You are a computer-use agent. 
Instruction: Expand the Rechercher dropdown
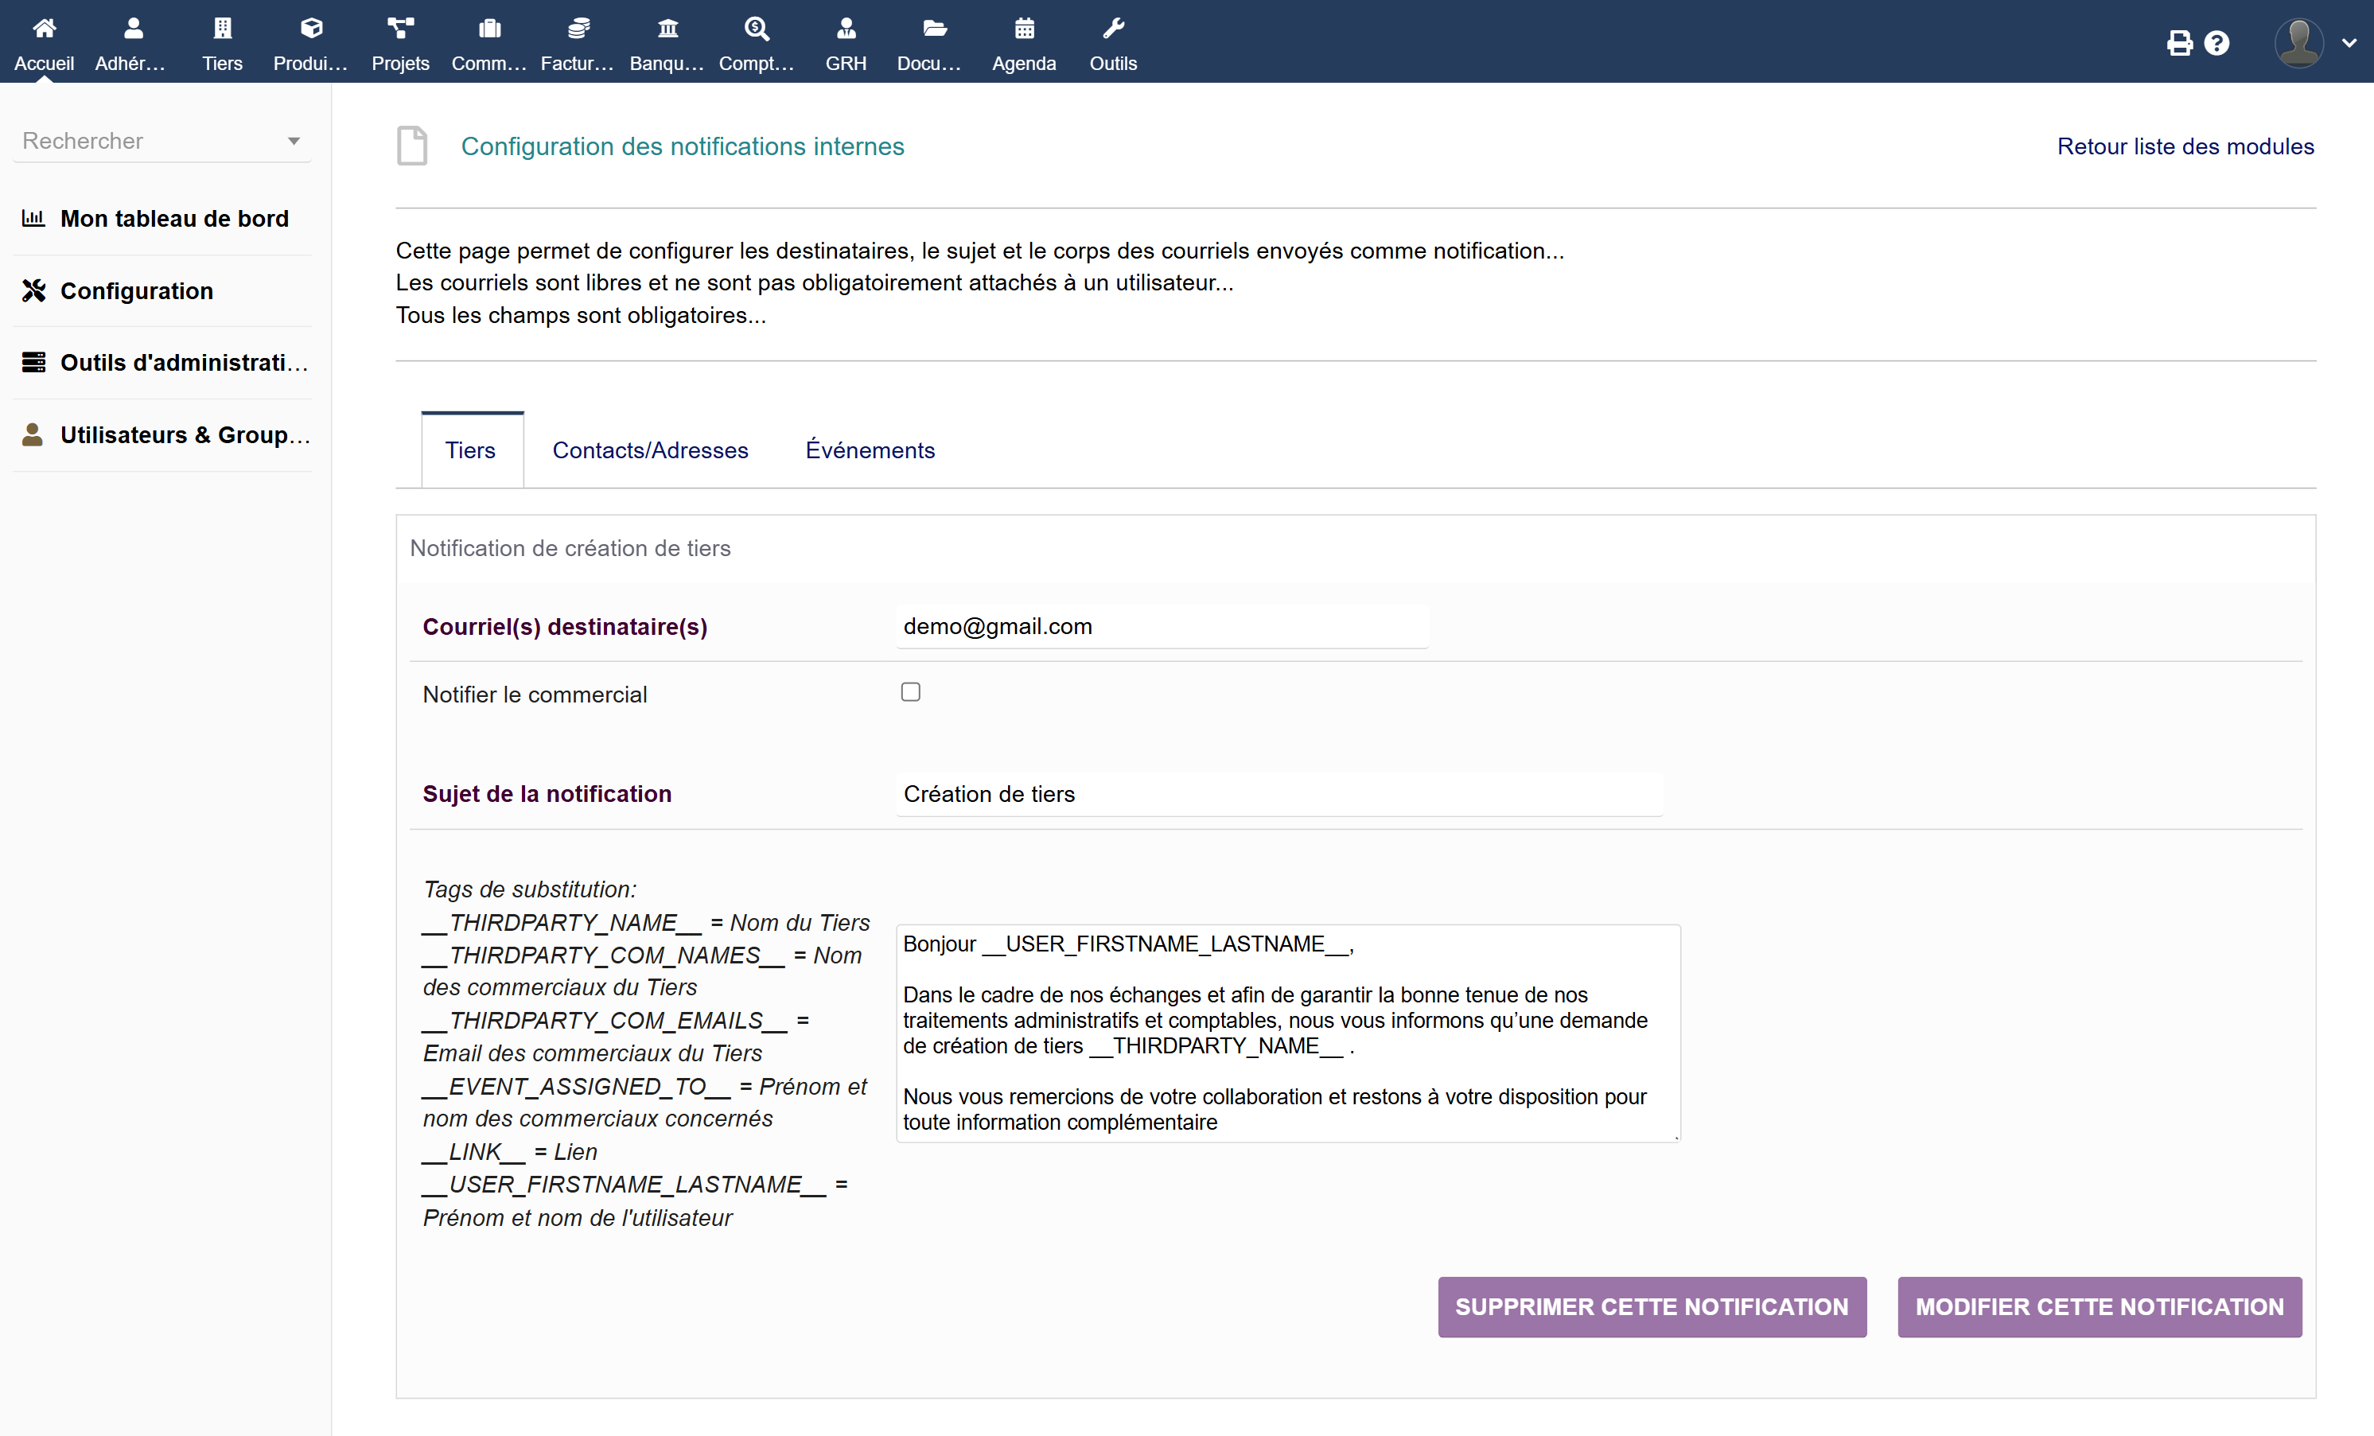coord(293,142)
